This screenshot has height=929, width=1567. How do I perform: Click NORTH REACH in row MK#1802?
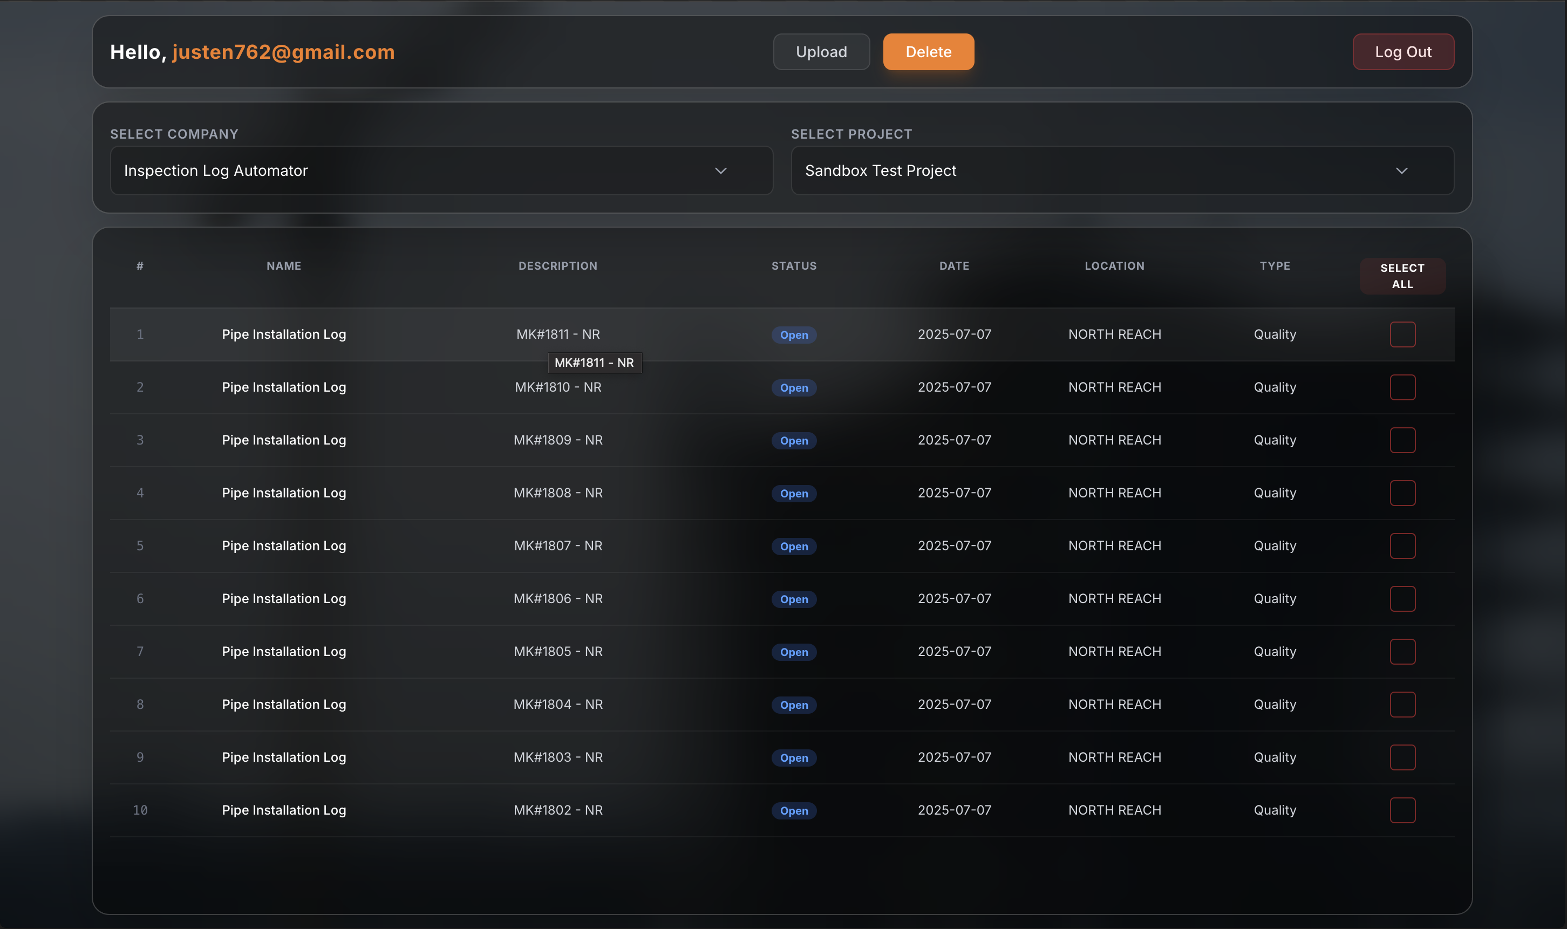coord(1114,811)
